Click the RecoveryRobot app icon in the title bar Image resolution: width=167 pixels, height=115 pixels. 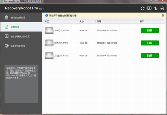(2, 1)
